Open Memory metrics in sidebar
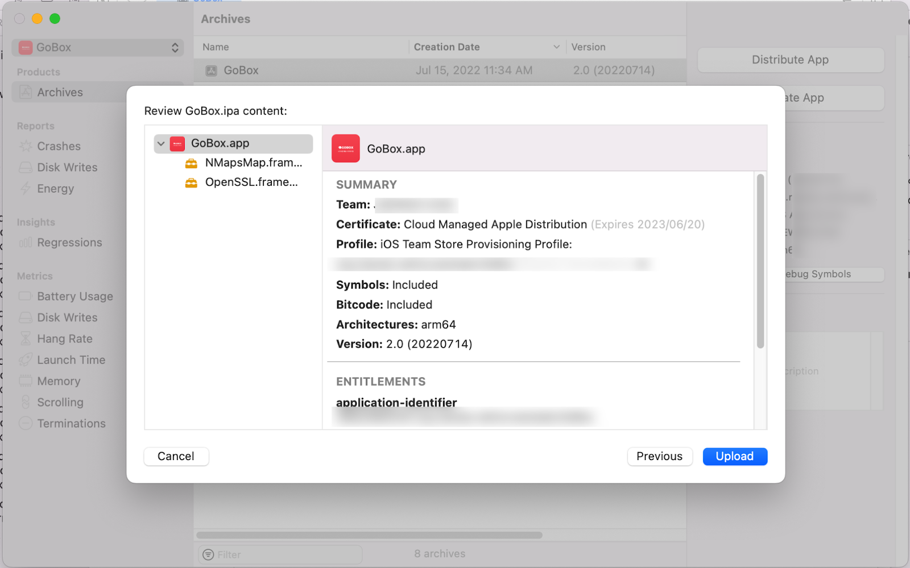This screenshot has height=568, width=910. tap(59, 381)
